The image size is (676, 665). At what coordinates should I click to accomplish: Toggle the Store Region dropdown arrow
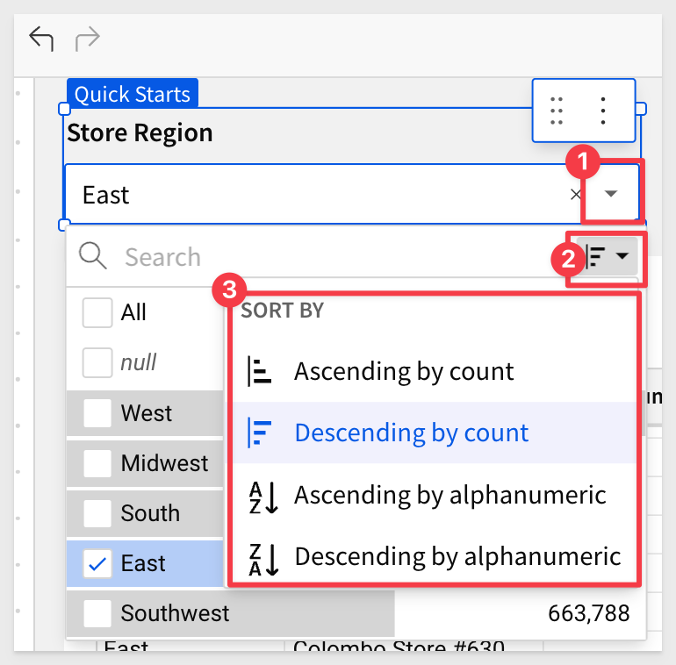coord(610,194)
